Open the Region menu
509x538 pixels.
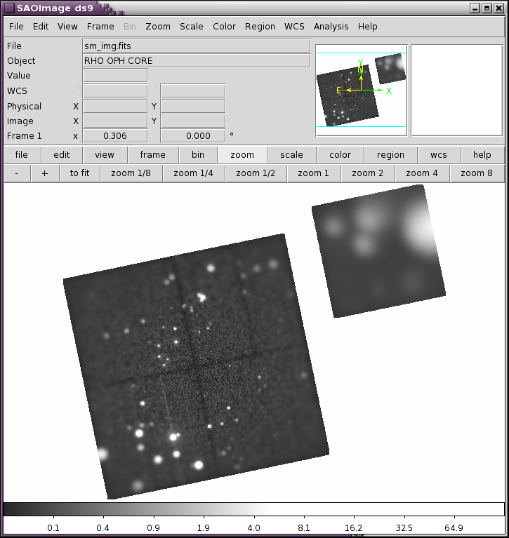click(260, 27)
